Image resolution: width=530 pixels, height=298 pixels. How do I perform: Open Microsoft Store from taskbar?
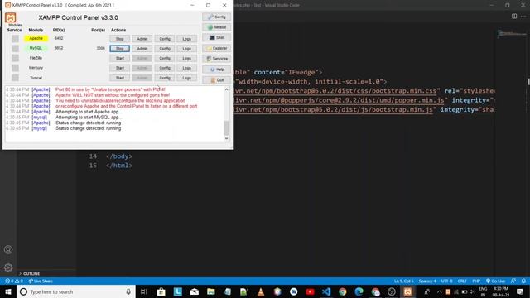point(161,291)
